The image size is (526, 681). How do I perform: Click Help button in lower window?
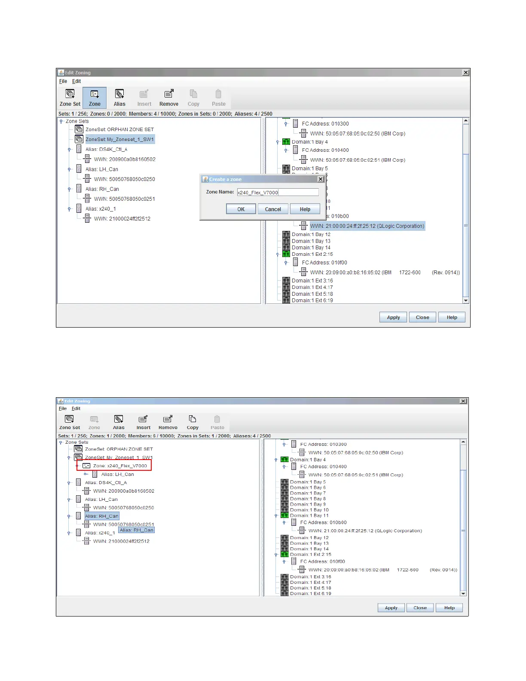[450, 607]
